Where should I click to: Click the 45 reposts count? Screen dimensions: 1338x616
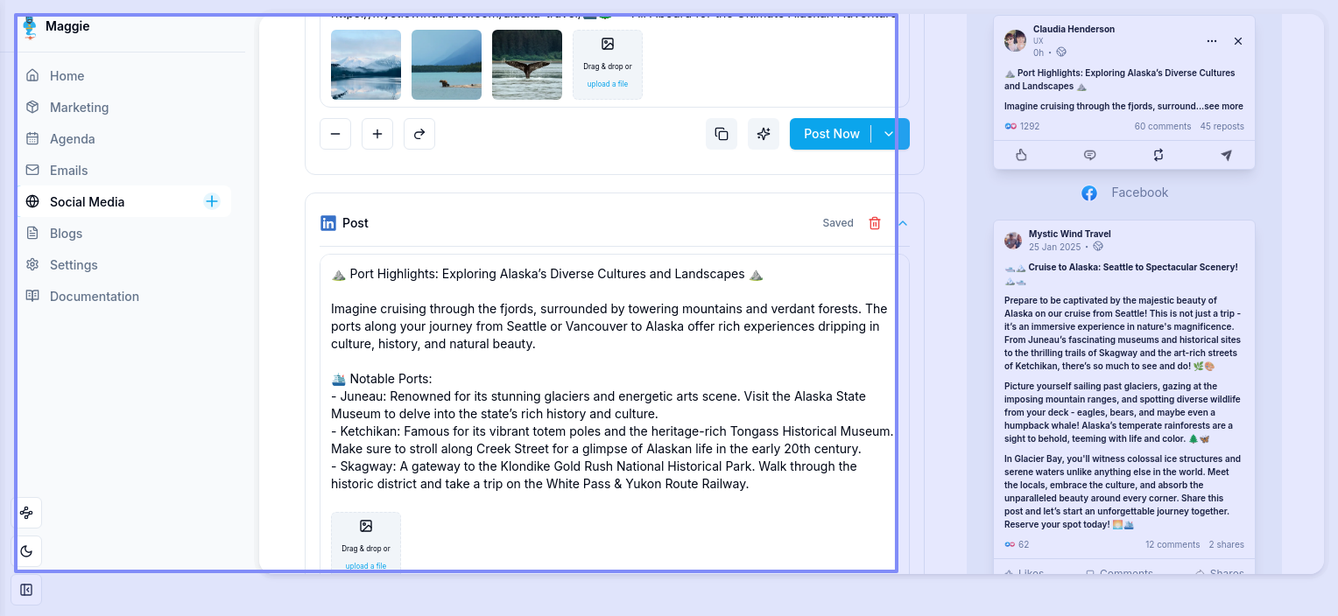point(1222,127)
